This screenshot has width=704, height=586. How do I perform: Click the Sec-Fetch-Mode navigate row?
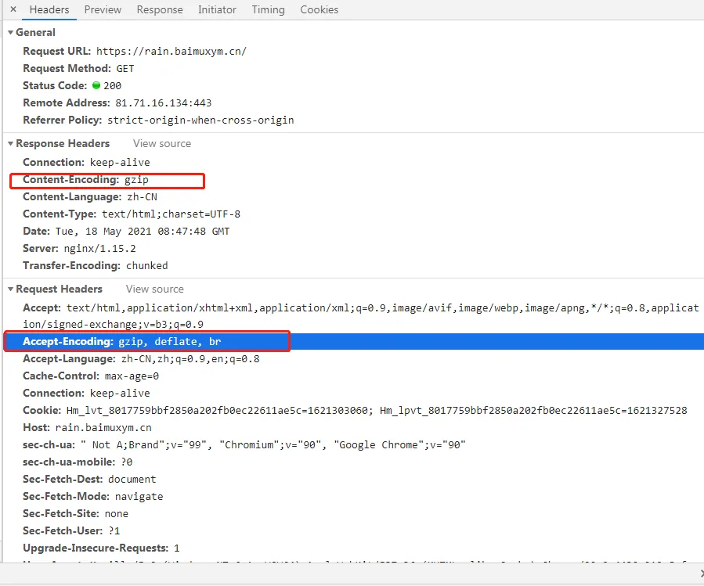click(93, 497)
